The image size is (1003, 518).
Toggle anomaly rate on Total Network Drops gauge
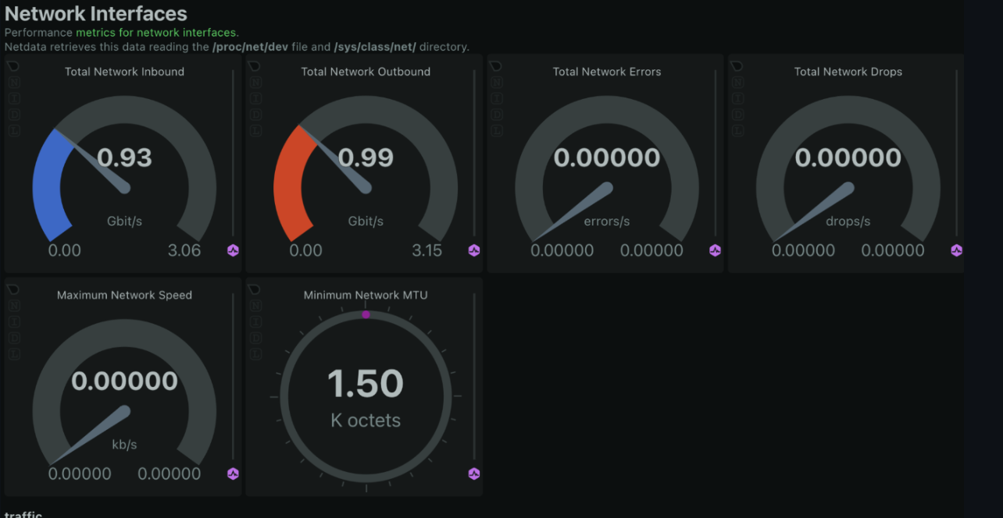(955, 250)
